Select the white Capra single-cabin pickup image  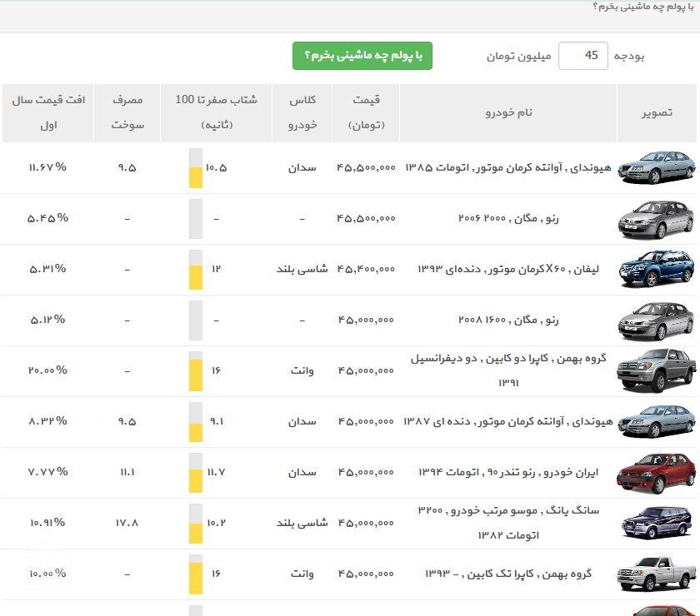[x=656, y=574]
